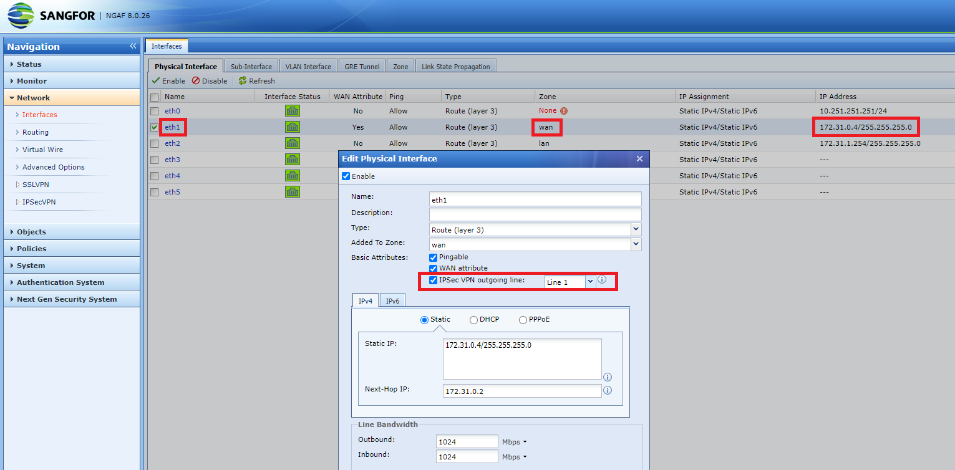Open the GRE Tunnel tab
This screenshot has width=955, height=470.
[x=362, y=65]
